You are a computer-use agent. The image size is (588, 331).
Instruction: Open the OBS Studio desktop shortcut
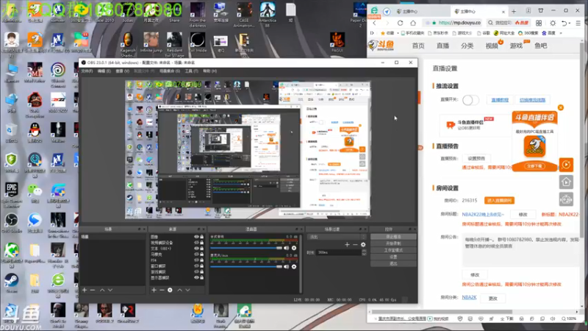pyautogui.click(x=11, y=222)
